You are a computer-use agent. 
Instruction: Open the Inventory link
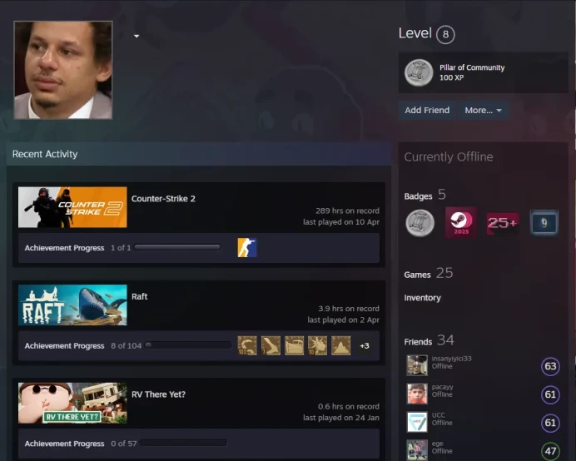point(423,298)
